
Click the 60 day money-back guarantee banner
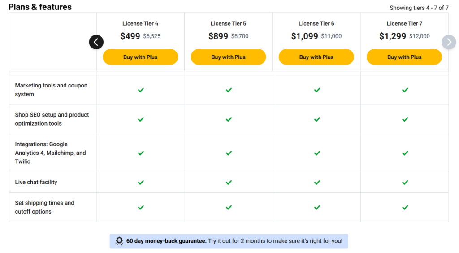[x=229, y=241]
